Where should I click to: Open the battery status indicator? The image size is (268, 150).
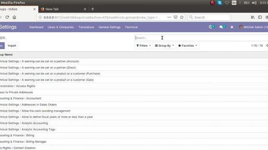247,3
